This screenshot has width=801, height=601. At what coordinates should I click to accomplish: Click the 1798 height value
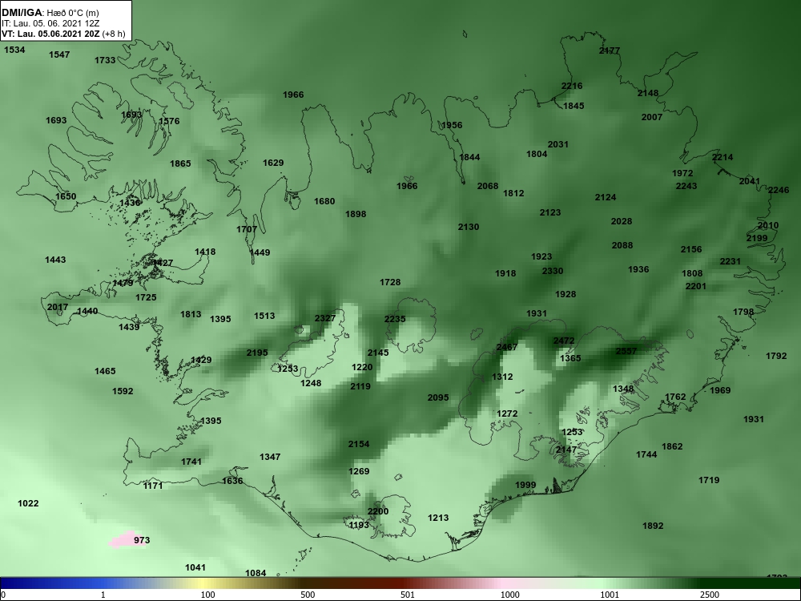pyautogui.click(x=743, y=312)
